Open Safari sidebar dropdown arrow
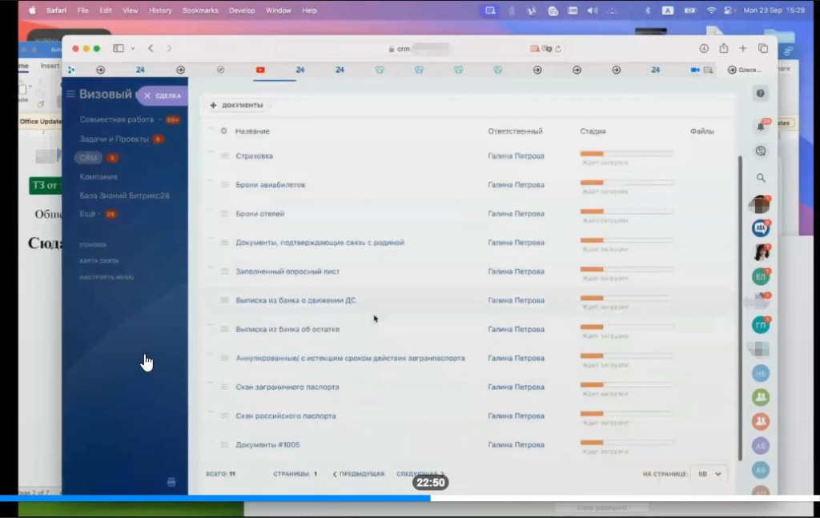Viewport: 820px width, 518px height. [x=133, y=49]
